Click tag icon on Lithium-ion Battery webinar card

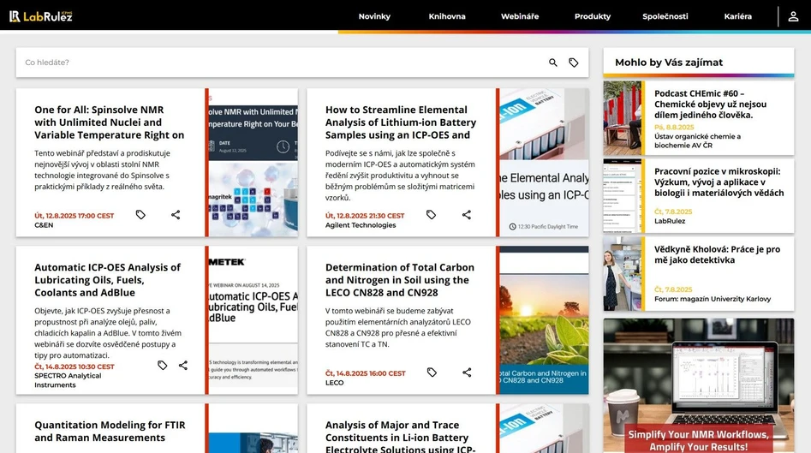432,215
